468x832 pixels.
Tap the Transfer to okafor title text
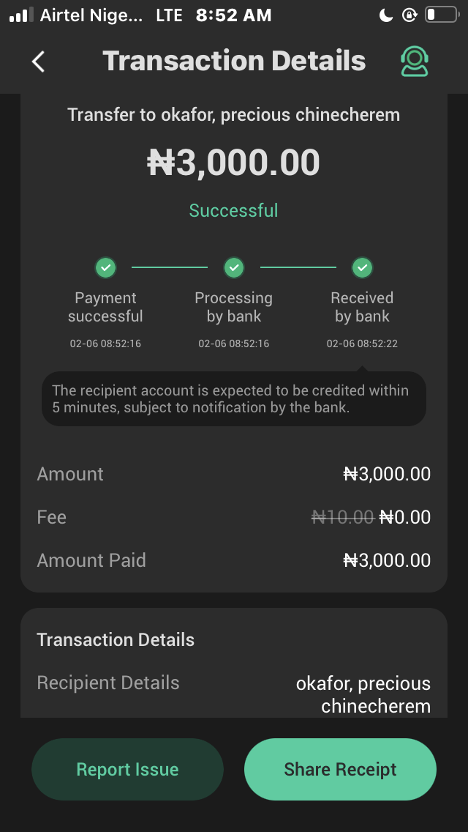point(233,115)
